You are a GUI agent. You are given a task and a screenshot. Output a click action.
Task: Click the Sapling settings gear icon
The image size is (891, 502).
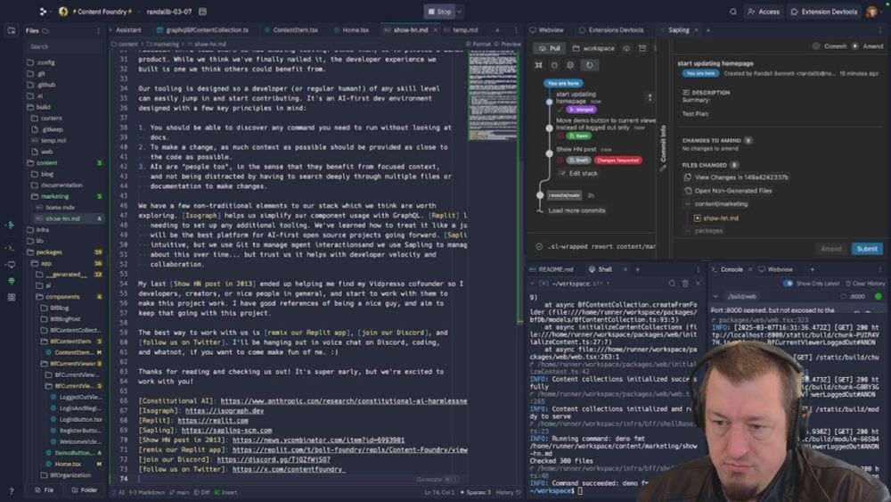[x=570, y=65]
